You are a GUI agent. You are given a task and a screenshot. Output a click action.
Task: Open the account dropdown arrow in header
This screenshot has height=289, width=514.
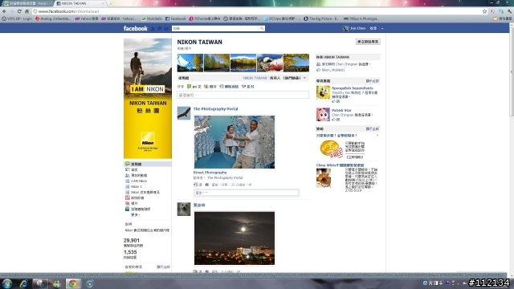click(382, 29)
